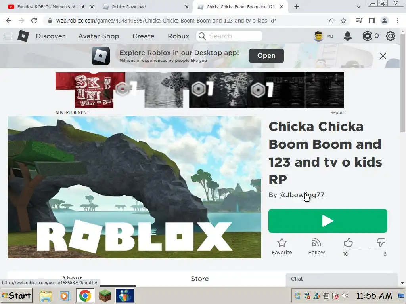Click the clothing advertisement banner
This screenshot has width=406, height=304.
tap(200, 90)
